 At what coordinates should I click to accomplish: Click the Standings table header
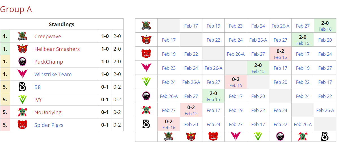[x=61, y=24]
